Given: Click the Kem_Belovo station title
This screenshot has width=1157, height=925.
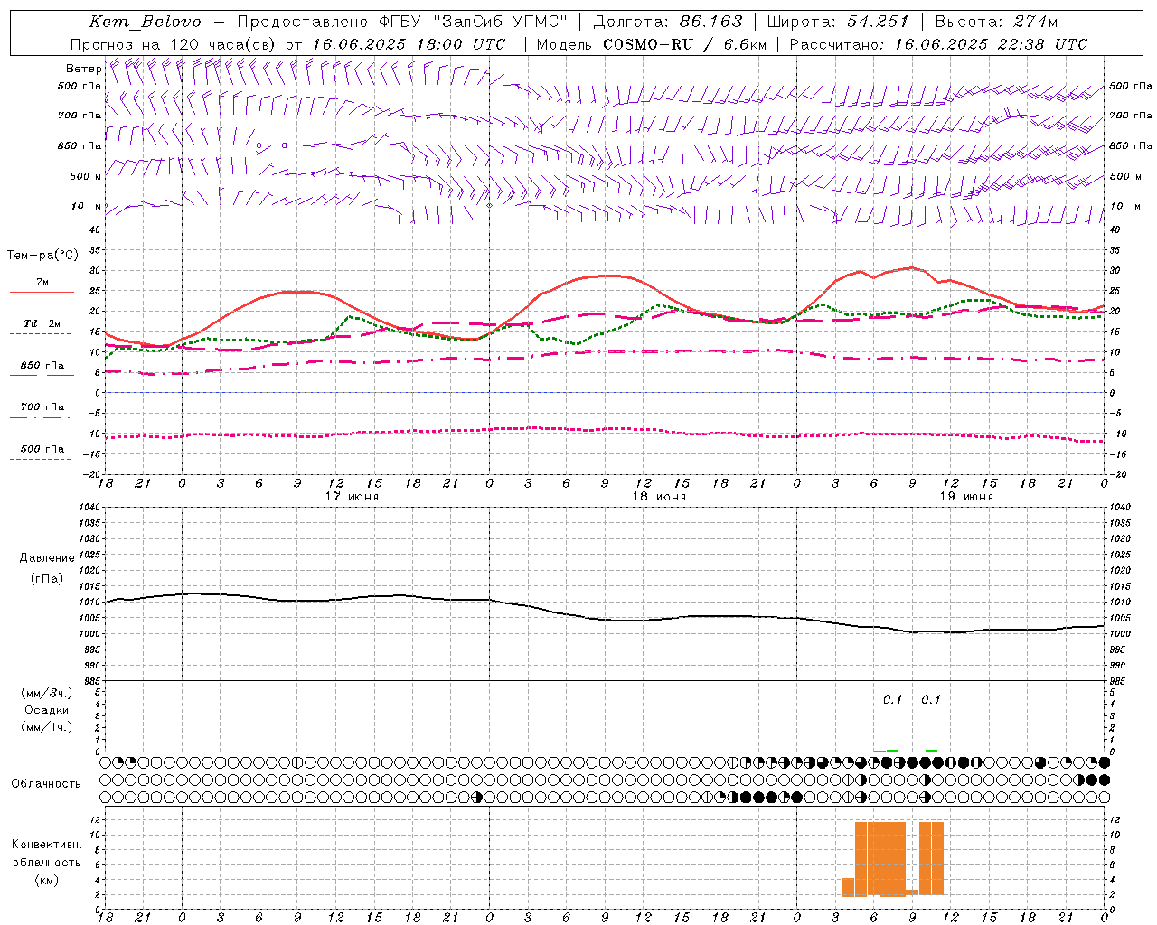Looking at the screenshot, I should (145, 22).
